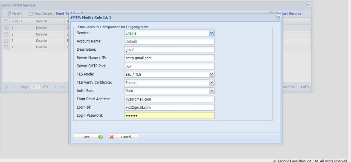Viewport: 351px width, 162px height.
Task: Close the SMTP Modify Rule dialog
Action: 278,17
